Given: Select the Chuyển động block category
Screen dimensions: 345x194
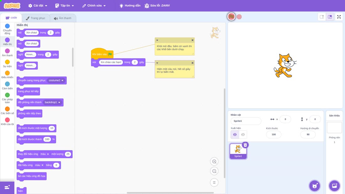Looking at the screenshot, I should tap(7, 29).
